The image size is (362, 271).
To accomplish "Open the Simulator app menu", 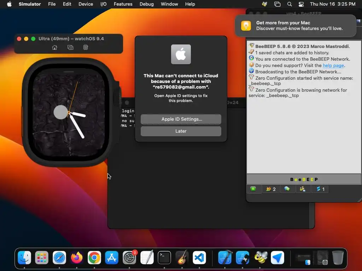I will point(30,4).
